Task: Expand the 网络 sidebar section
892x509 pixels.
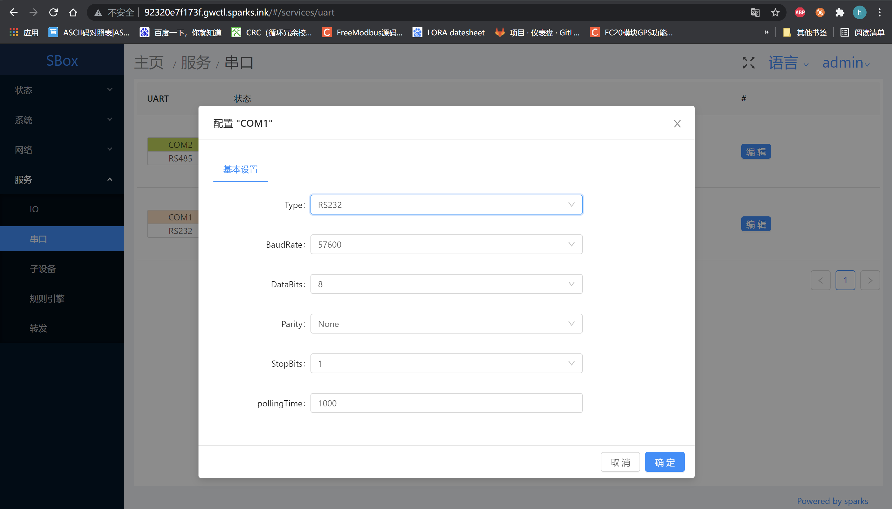Action: 62,150
